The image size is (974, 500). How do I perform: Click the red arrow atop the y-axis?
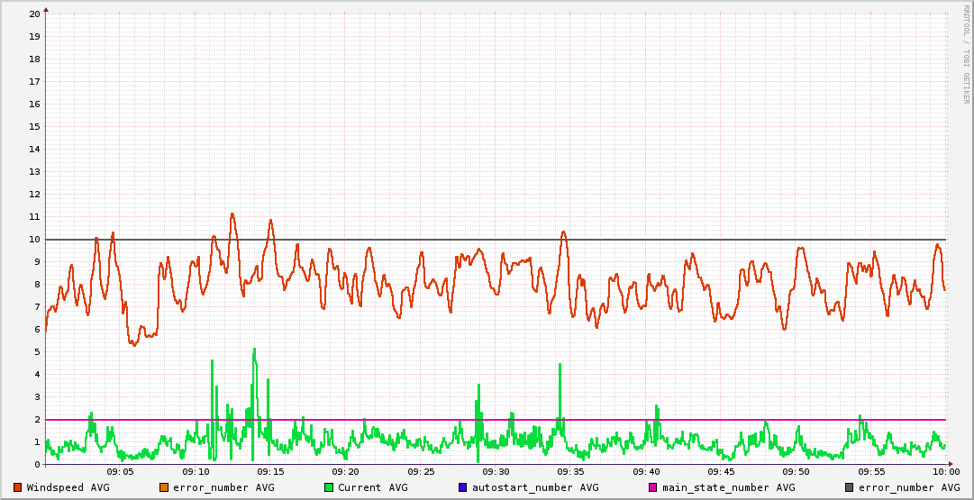pos(46,9)
